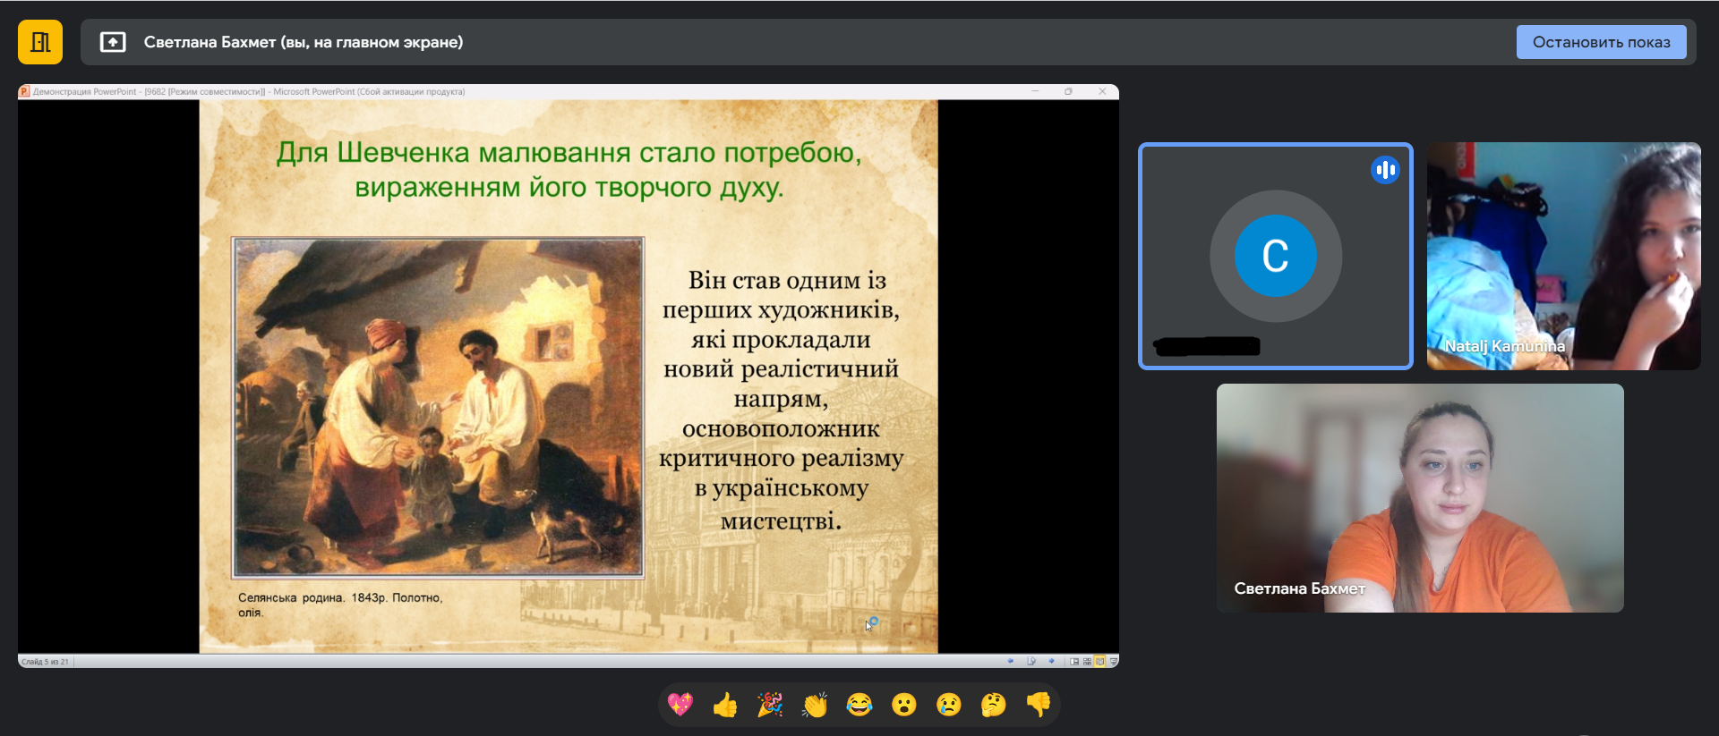Switch to Normal view in status bar
Viewport: 1719px width, 736px height.
coord(1074,662)
